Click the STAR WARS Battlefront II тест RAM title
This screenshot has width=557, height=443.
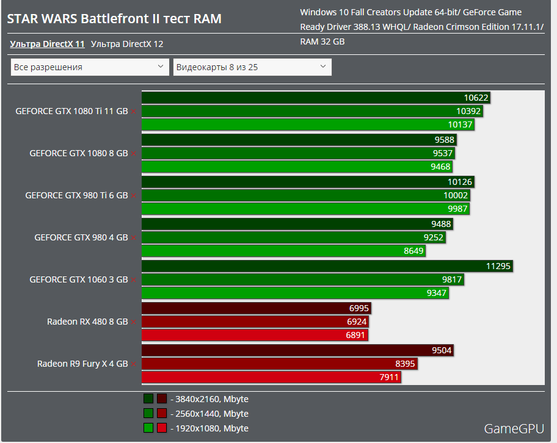[114, 18]
